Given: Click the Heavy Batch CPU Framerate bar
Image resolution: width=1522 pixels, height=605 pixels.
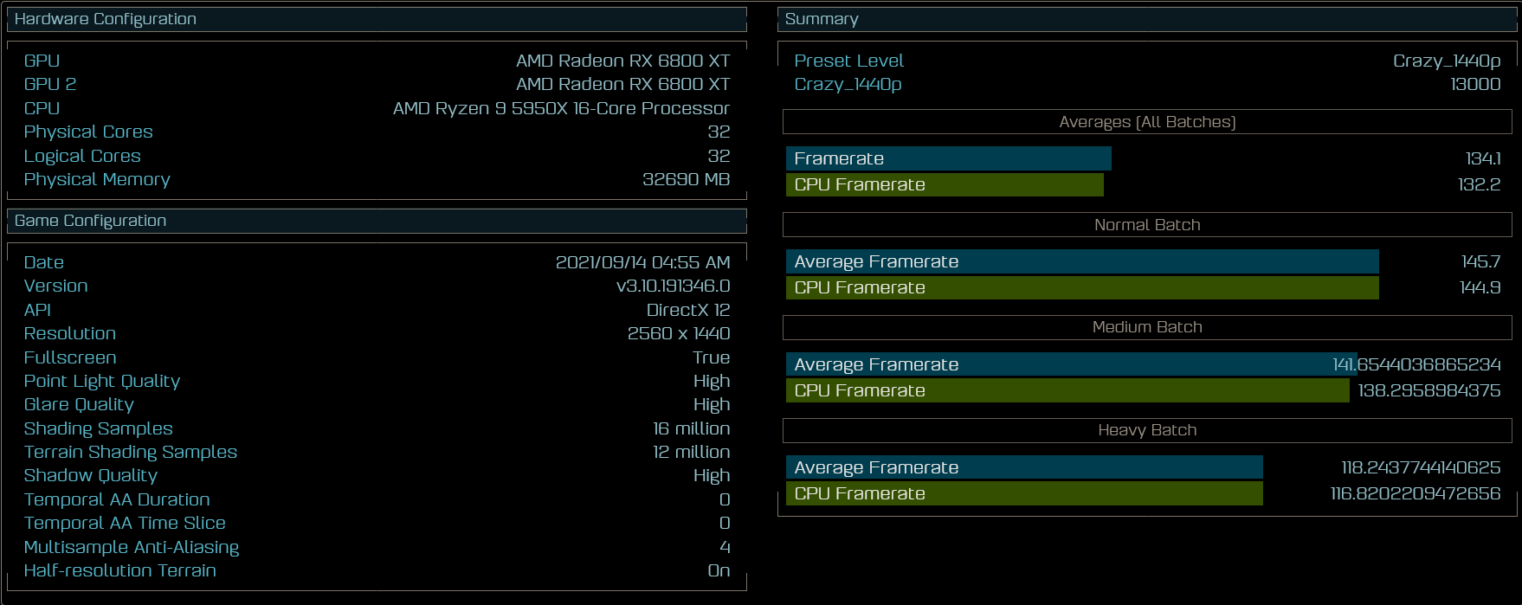Looking at the screenshot, I should (x=1023, y=493).
